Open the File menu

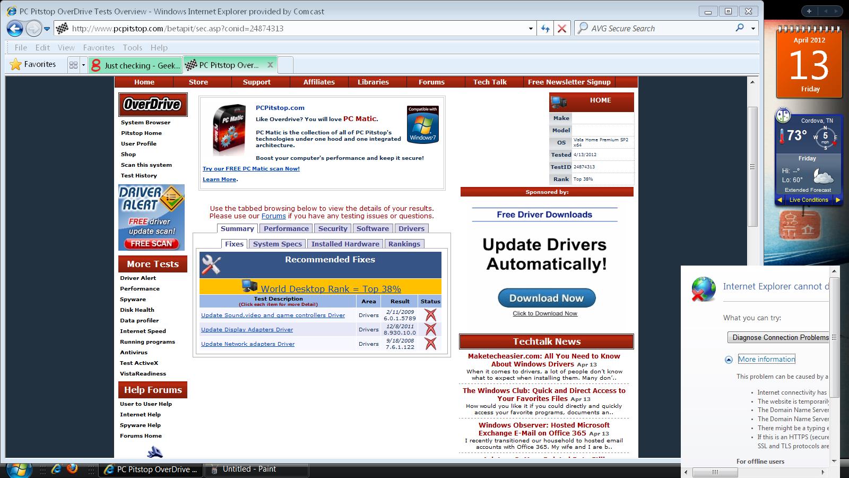21,47
